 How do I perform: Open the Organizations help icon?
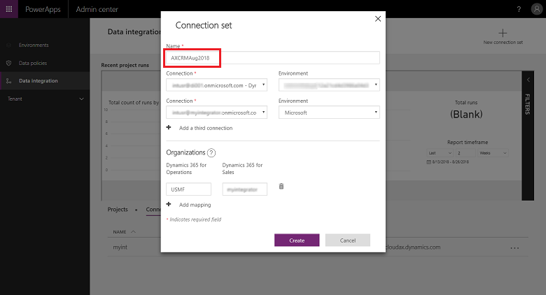(x=211, y=152)
